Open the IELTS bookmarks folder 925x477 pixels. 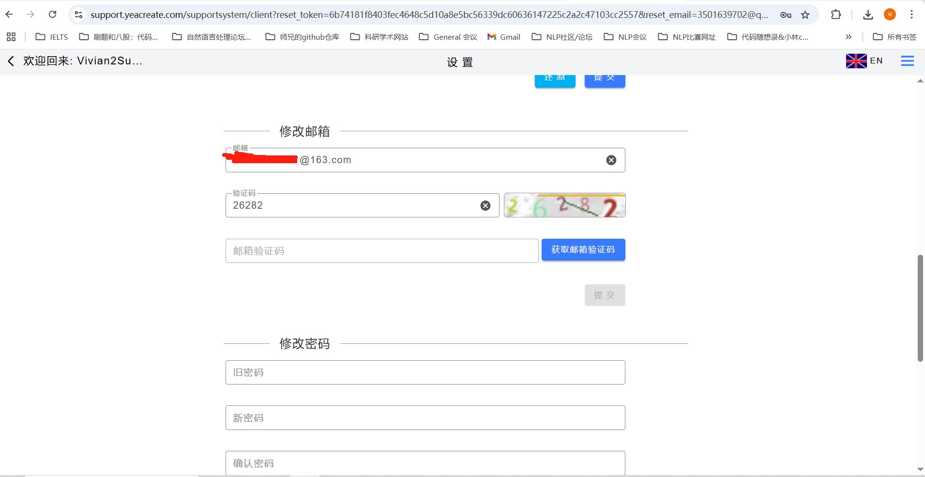pos(52,37)
